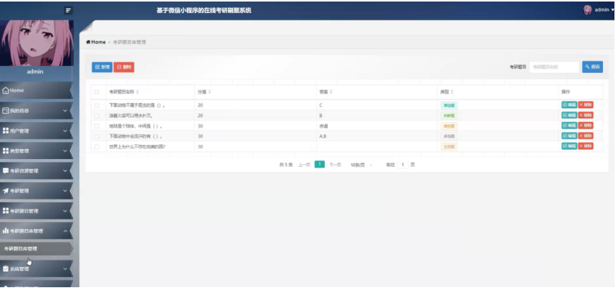
Task: Expand the 用户管理 sidebar menu
Action: click(36, 131)
